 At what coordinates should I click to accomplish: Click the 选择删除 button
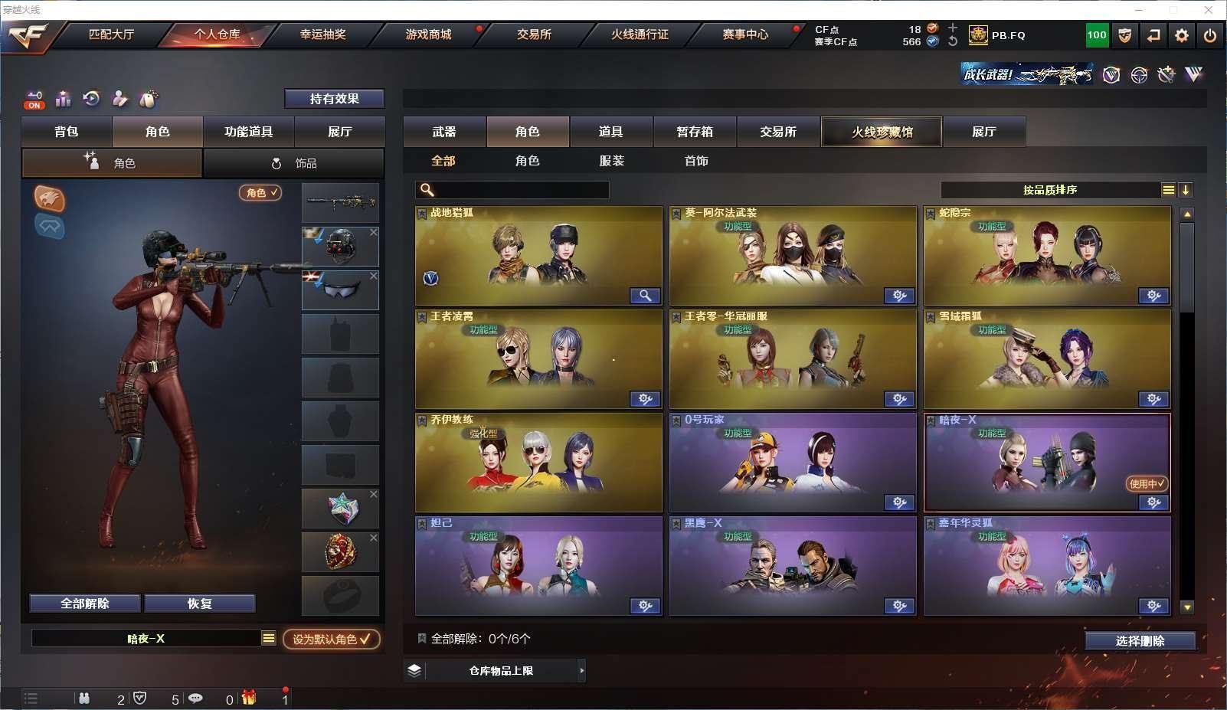pyautogui.click(x=1140, y=641)
